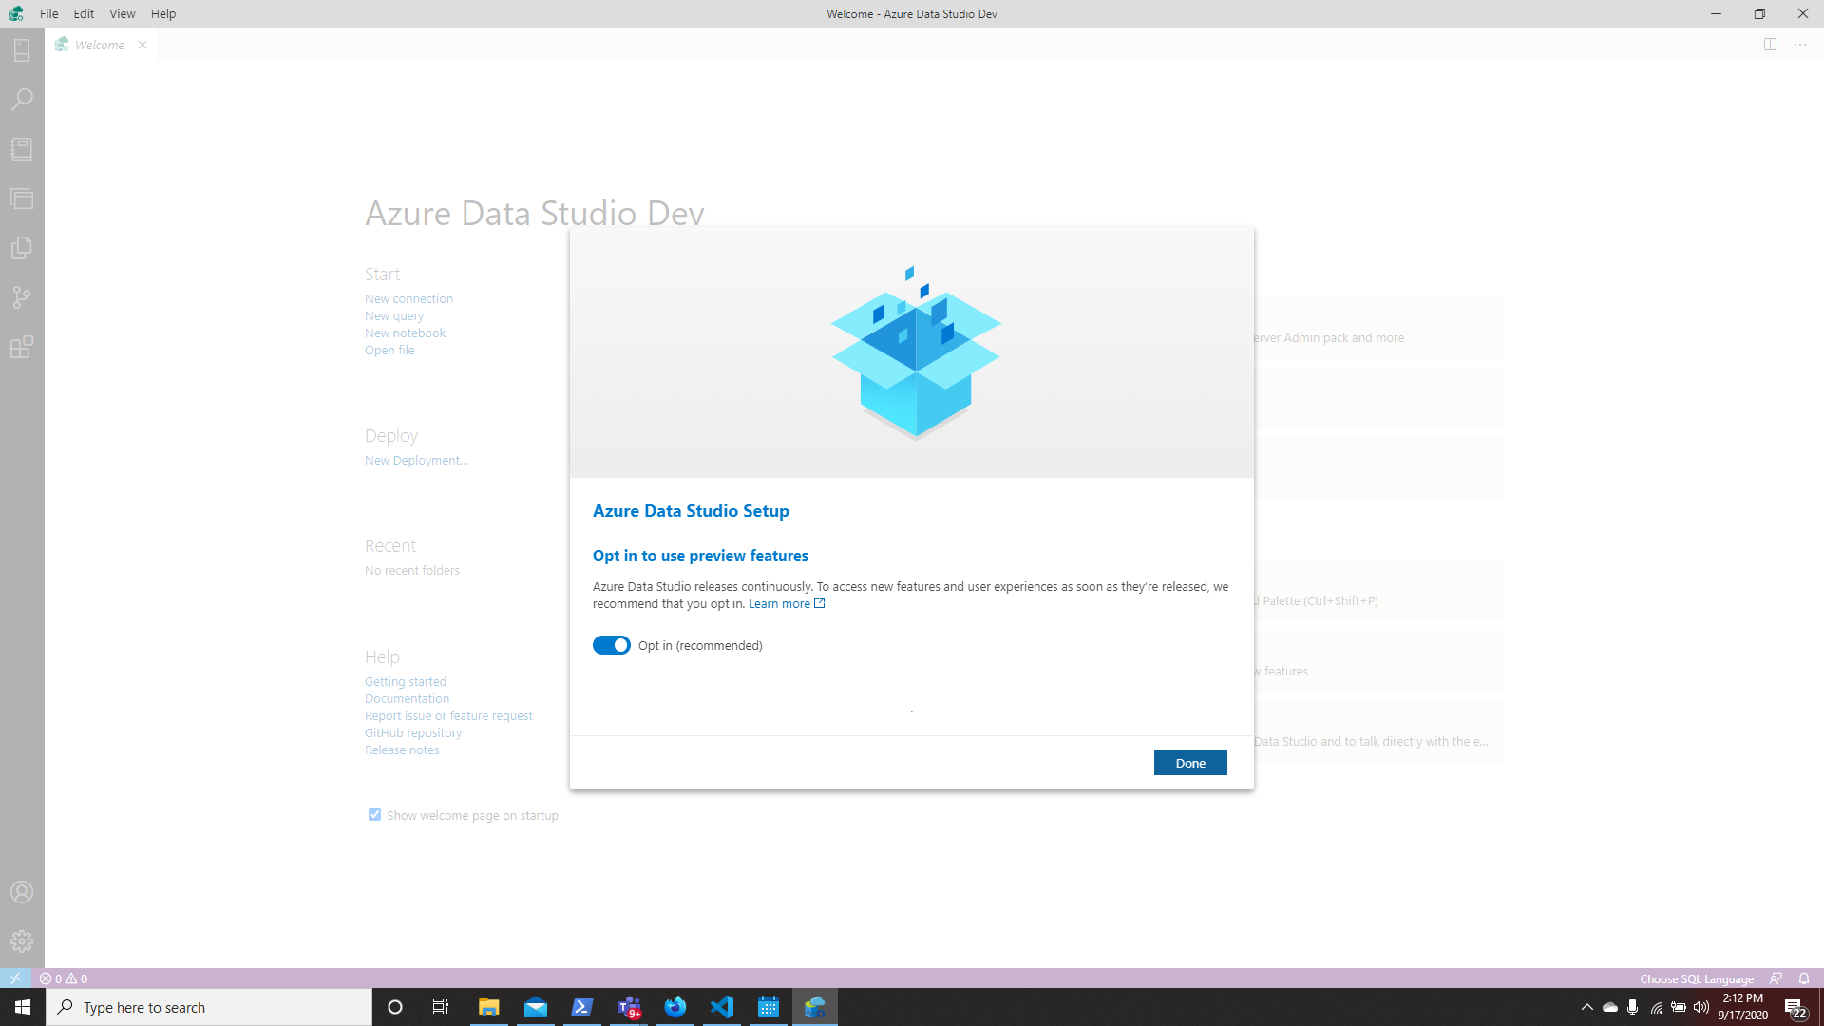This screenshot has width=1824, height=1026.
Task: Click Report issue or feature request
Action: point(448,715)
